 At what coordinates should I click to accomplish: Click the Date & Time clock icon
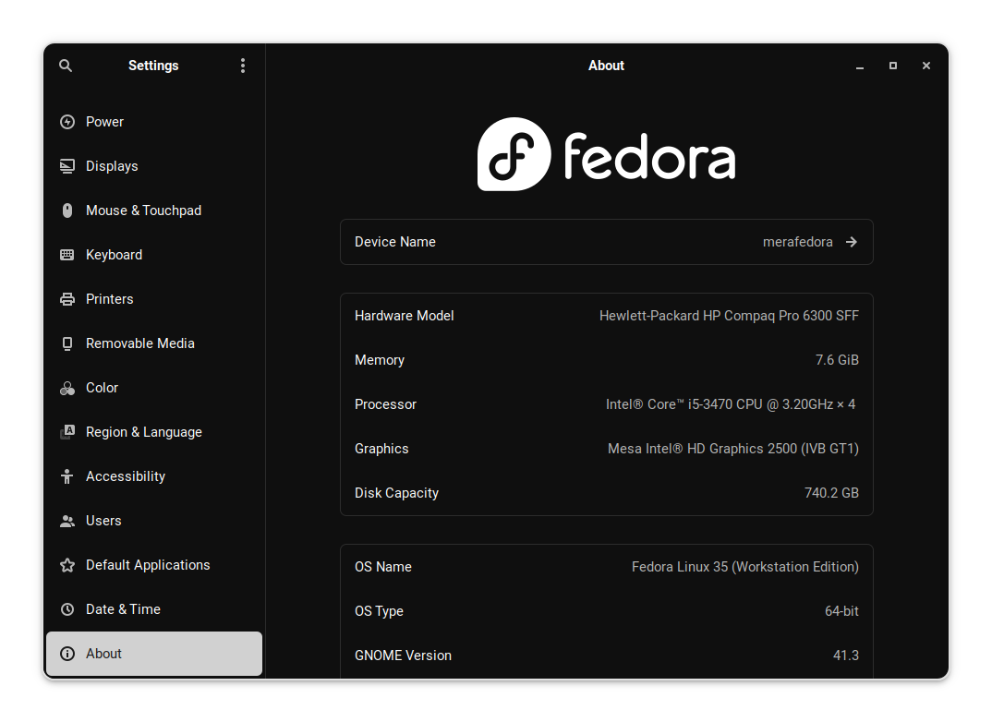coord(67,609)
